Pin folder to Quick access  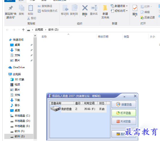pos(11,12)
